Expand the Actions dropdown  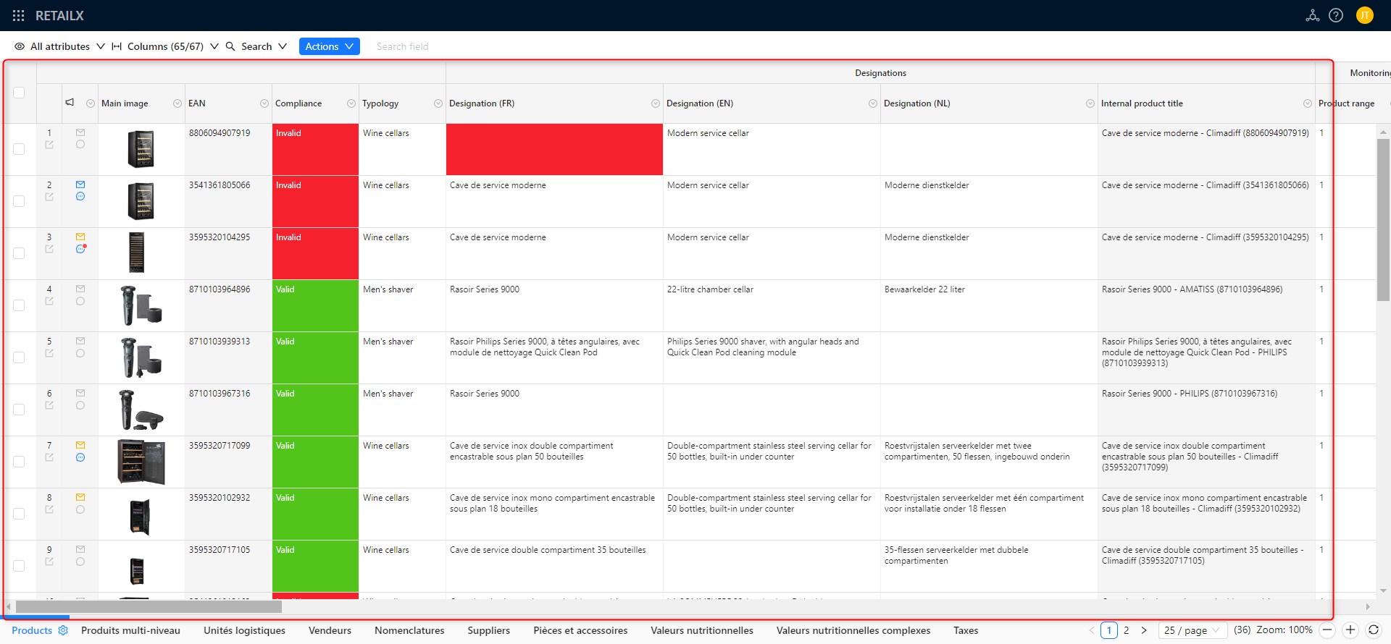329,46
